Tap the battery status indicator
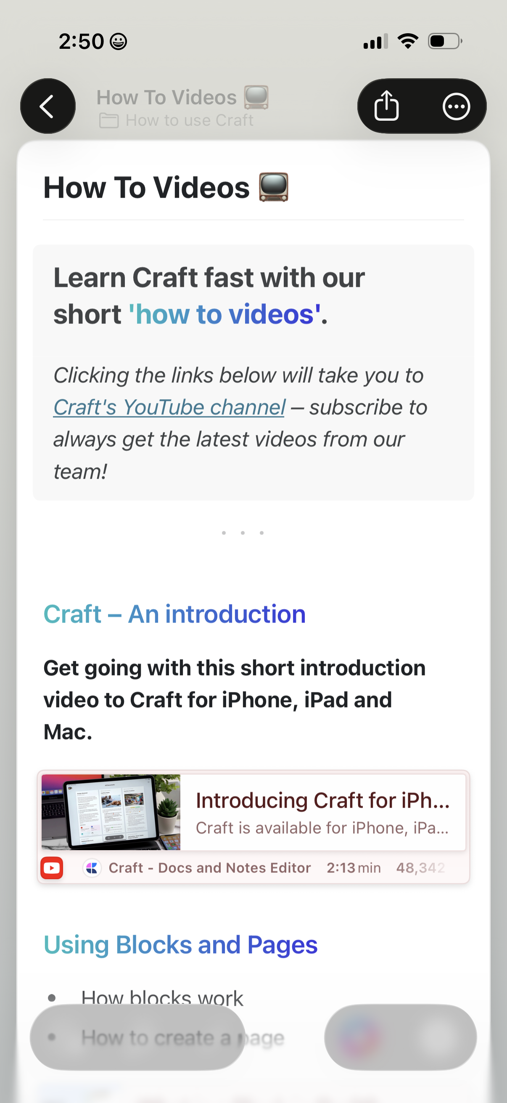The height and width of the screenshot is (1103, 507). pos(445,41)
